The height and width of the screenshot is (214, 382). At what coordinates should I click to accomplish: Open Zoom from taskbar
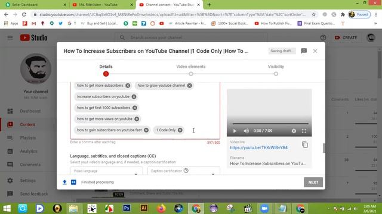(x=264, y=209)
